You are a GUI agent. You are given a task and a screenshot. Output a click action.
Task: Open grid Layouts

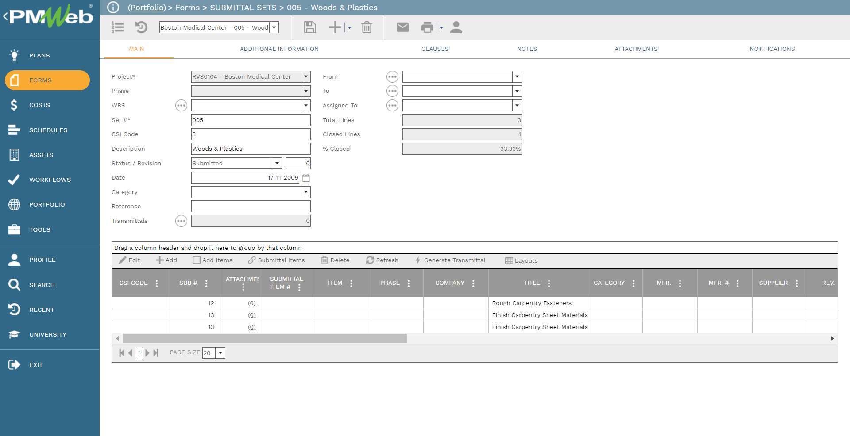click(521, 260)
